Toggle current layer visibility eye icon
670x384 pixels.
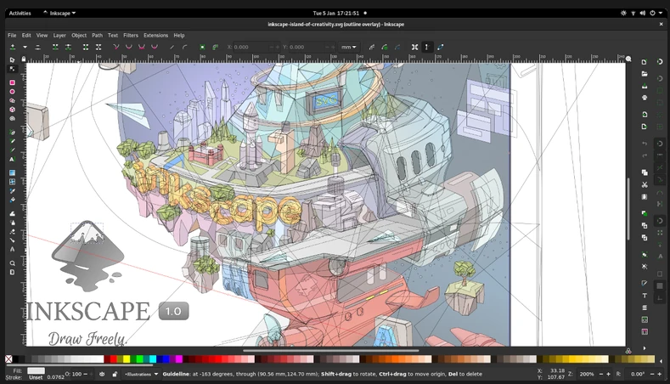(x=102, y=374)
